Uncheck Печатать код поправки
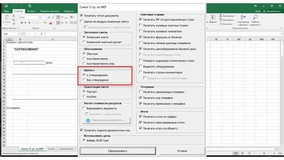The image size is (284, 160). [x=141, y=98]
